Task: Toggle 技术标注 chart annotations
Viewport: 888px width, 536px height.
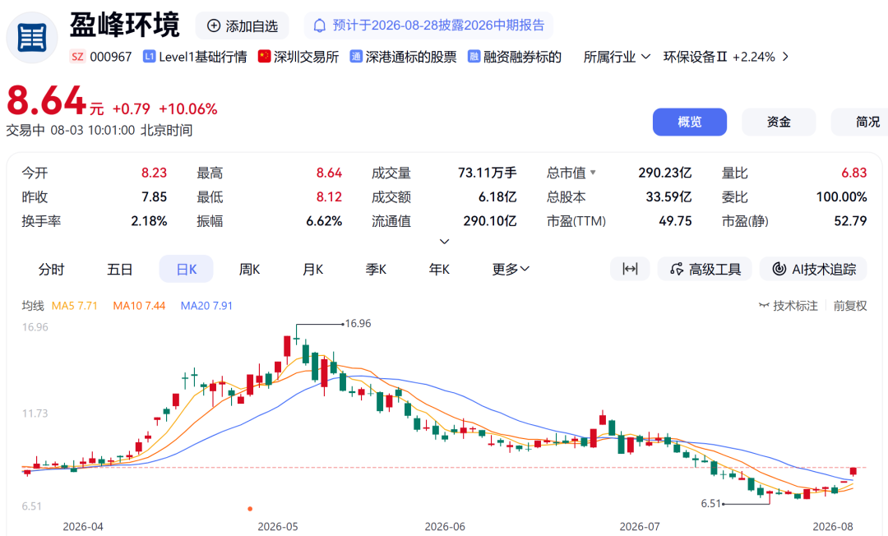Action: click(789, 306)
